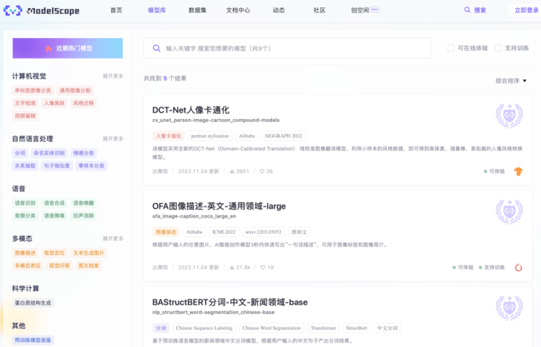Filter by 预训练模型底座 tag
The height and width of the screenshot is (347, 541).
point(33,340)
